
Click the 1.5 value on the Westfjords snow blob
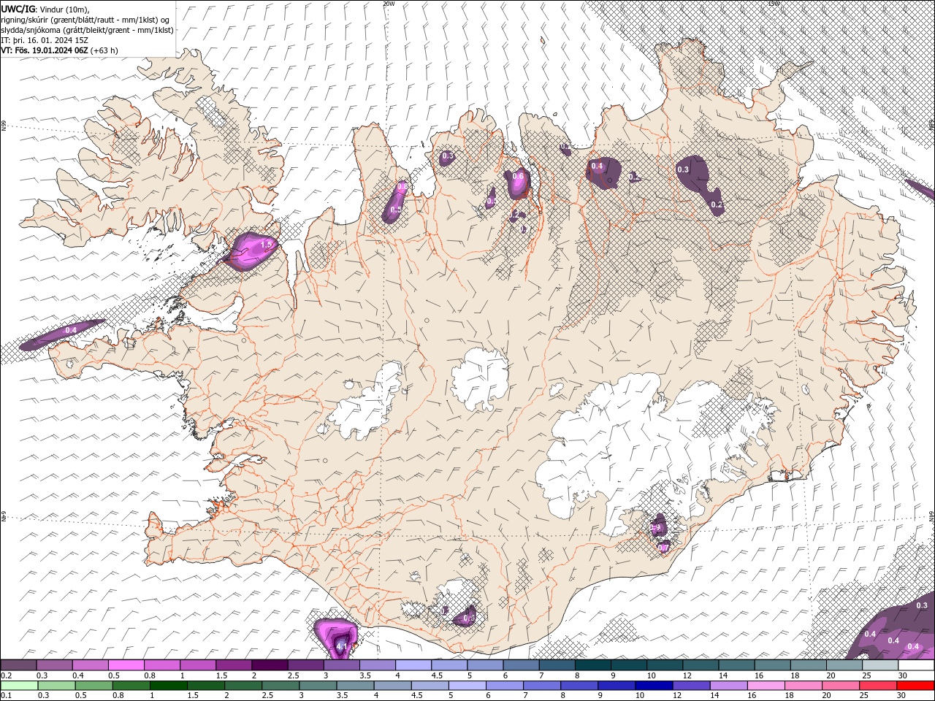pos(267,244)
